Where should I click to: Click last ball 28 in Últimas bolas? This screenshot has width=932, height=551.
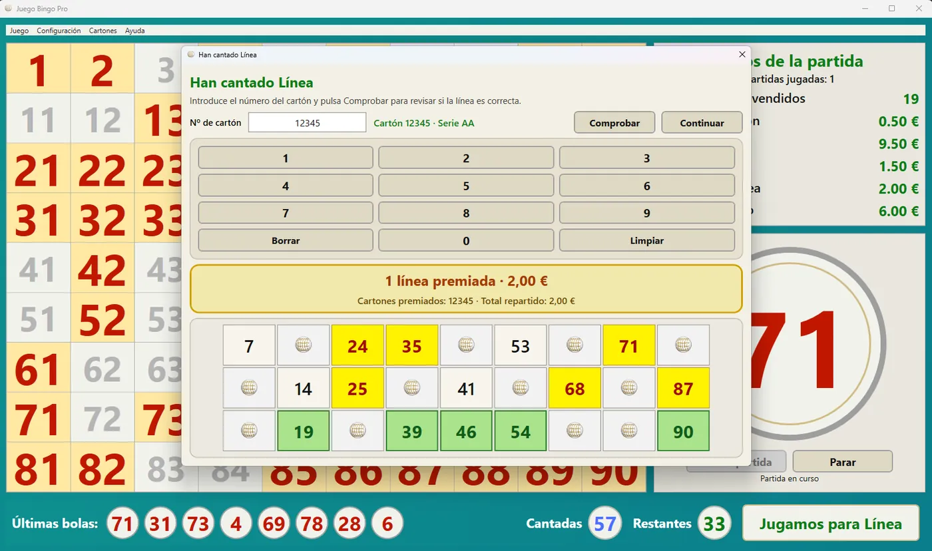[349, 524]
